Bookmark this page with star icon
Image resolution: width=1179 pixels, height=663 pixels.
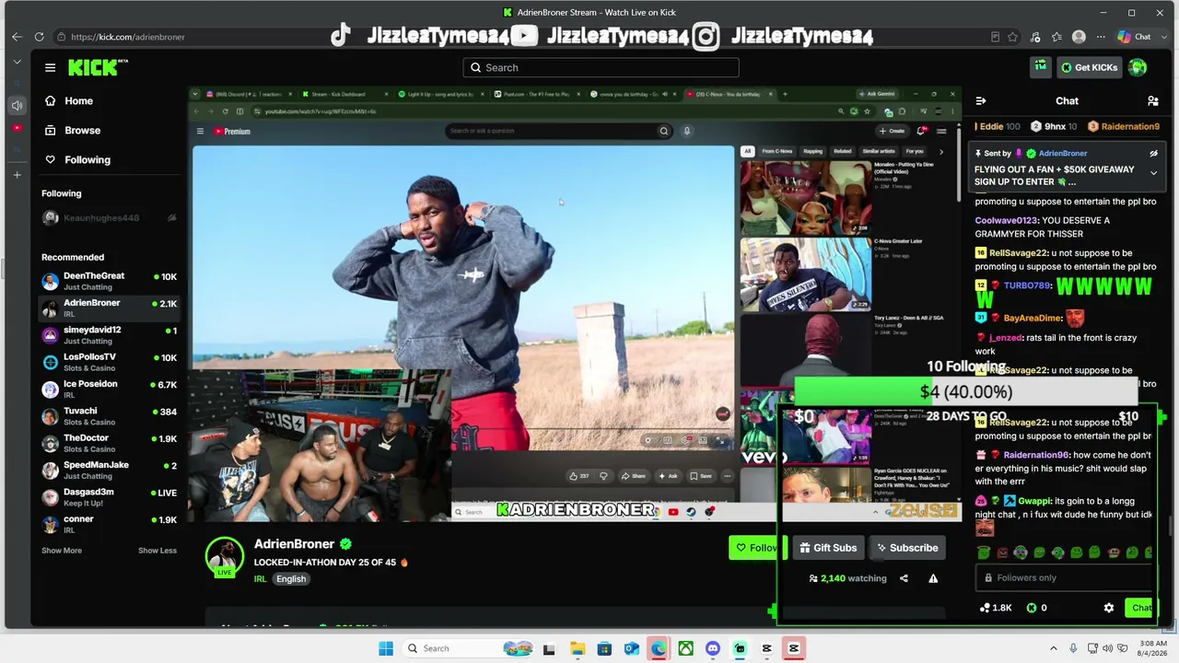(1012, 37)
